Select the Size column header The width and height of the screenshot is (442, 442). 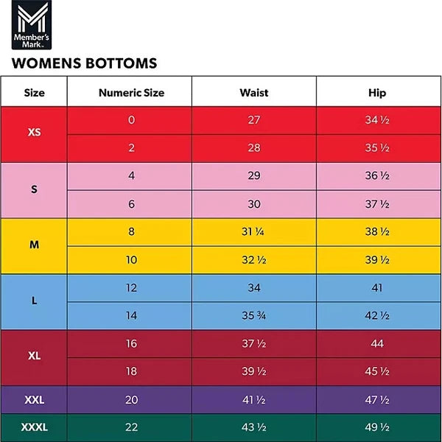tap(35, 93)
